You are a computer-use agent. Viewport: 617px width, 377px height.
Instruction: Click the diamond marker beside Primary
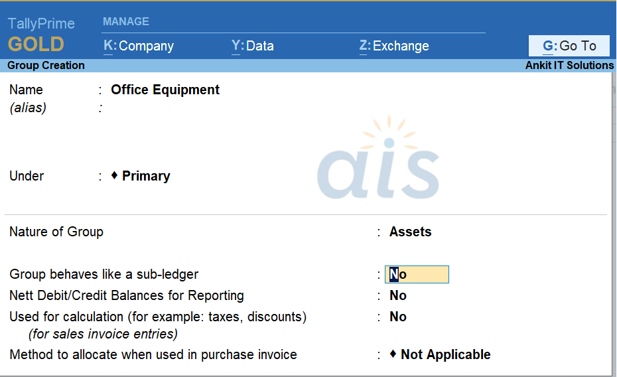pyautogui.click(x=114, y=175)
